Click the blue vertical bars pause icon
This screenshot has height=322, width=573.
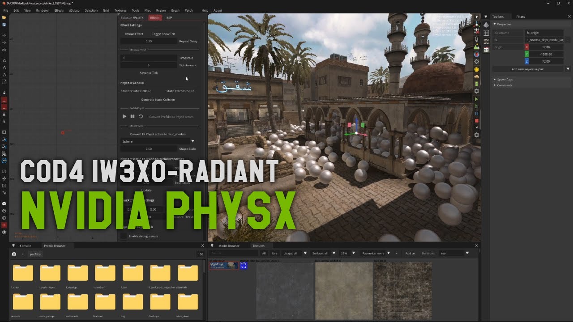click(476, 114)
